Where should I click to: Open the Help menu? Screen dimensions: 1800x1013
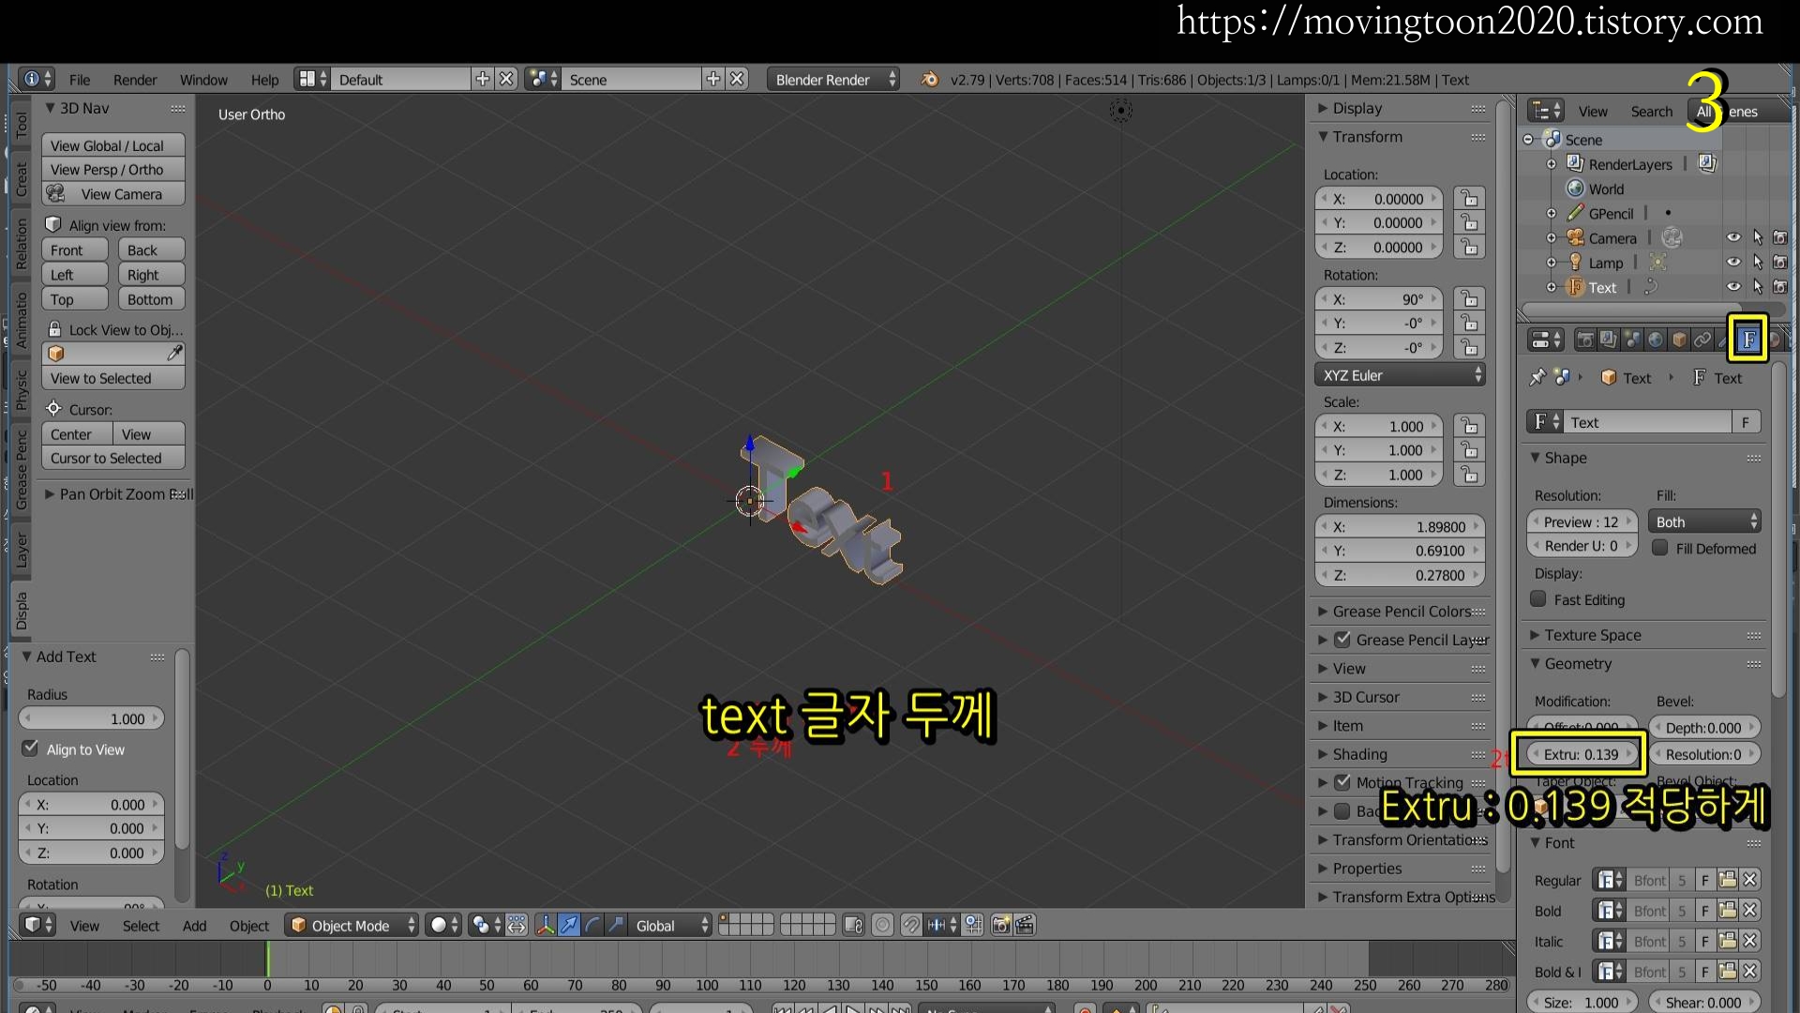coord(264,80)
